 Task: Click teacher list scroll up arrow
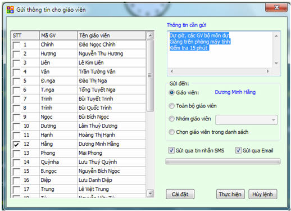click(150, 35)
